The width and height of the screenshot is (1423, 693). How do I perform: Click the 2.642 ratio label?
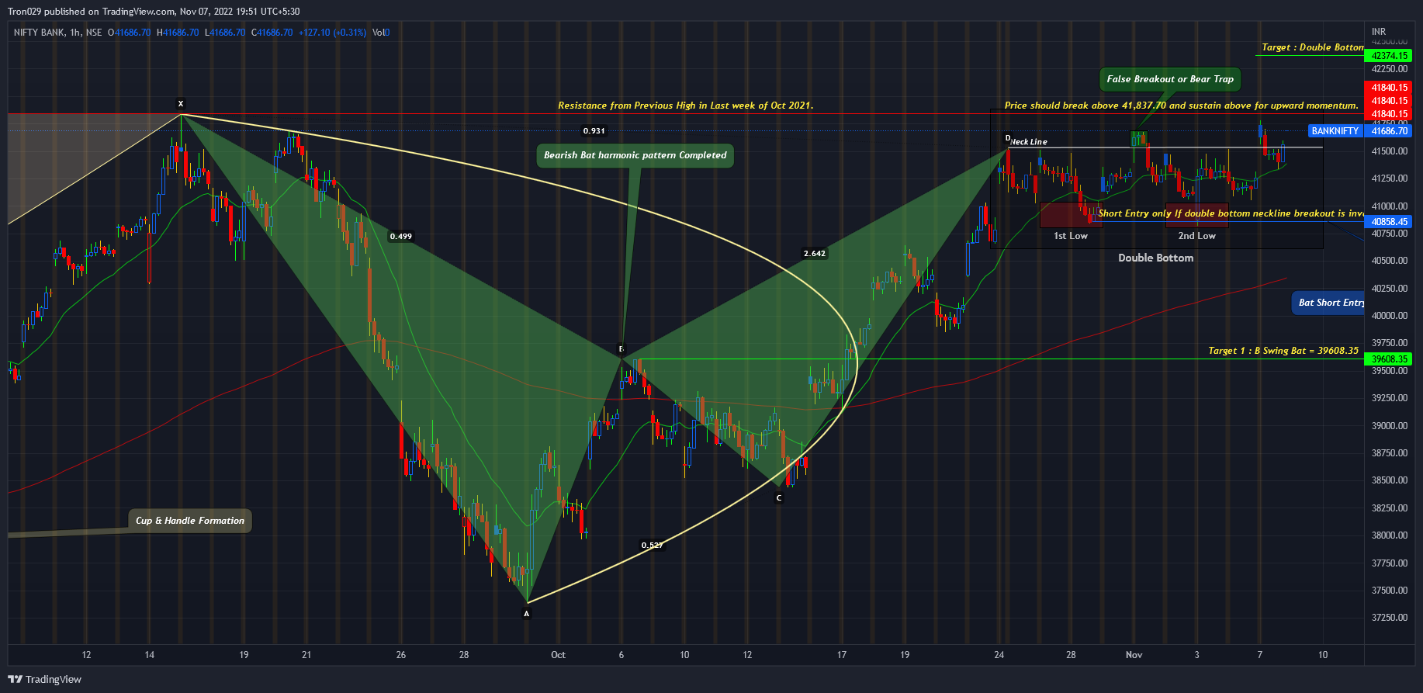pyautogui.click(x=815, y=254)
